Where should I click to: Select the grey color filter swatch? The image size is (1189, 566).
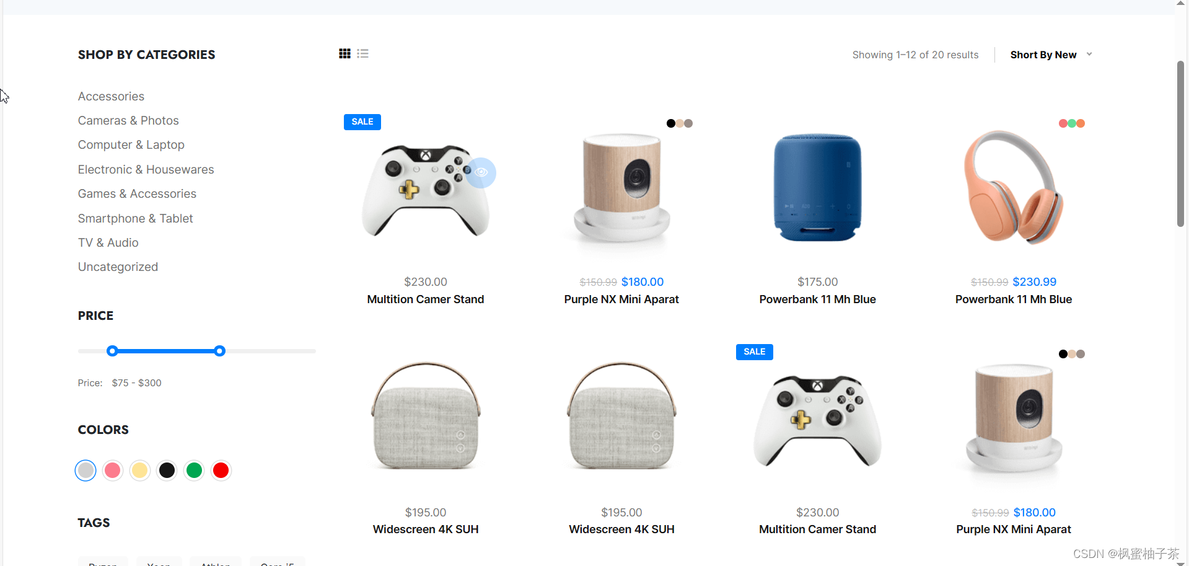tap(86, 471)
